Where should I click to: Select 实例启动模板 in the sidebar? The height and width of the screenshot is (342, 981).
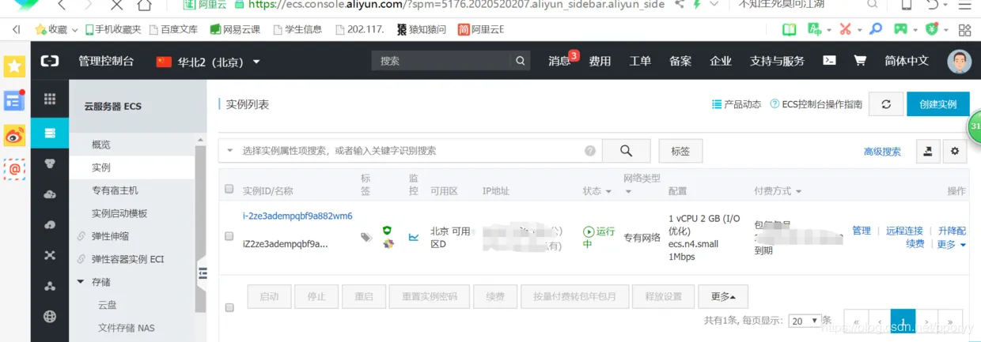point(119,213)
